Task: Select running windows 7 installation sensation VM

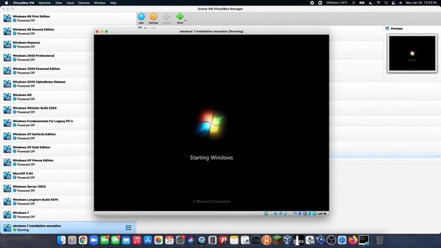Action: tap(68, 227)
